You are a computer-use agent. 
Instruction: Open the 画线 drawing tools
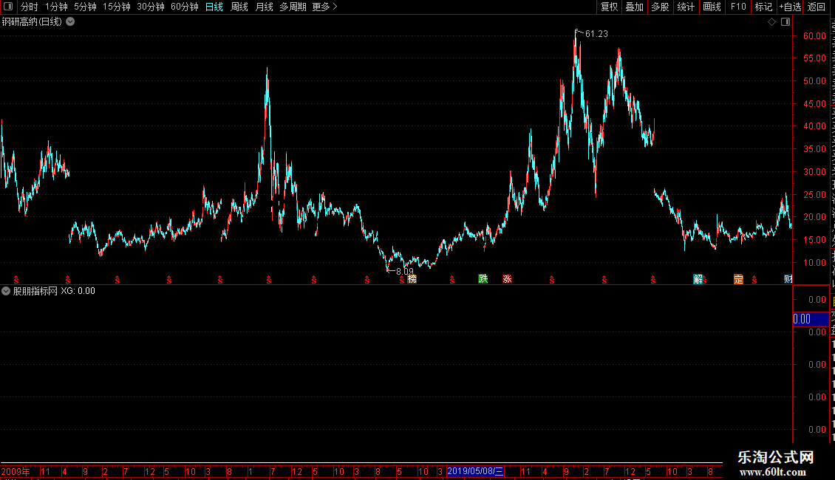pyautogui.click(x=712, y=7)
